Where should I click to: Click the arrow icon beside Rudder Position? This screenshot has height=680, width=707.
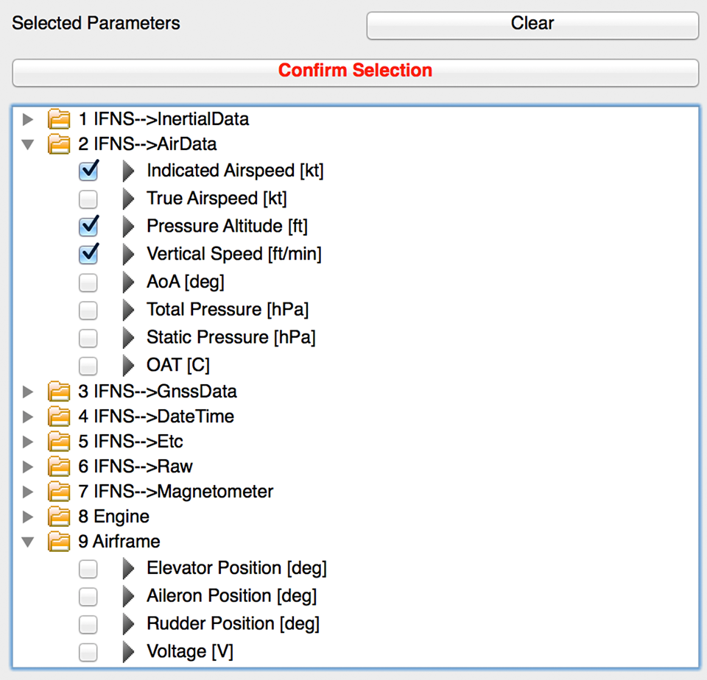pyautogui.click(x=129, y=624)
